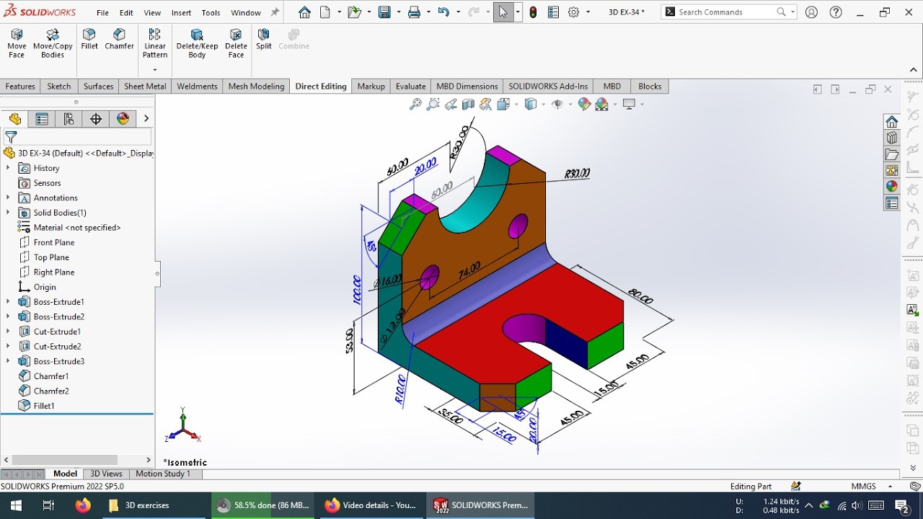The width and height of the screenshot is (923, 519).
Task: Select the Delete Face tool
Action: [236, 43]
